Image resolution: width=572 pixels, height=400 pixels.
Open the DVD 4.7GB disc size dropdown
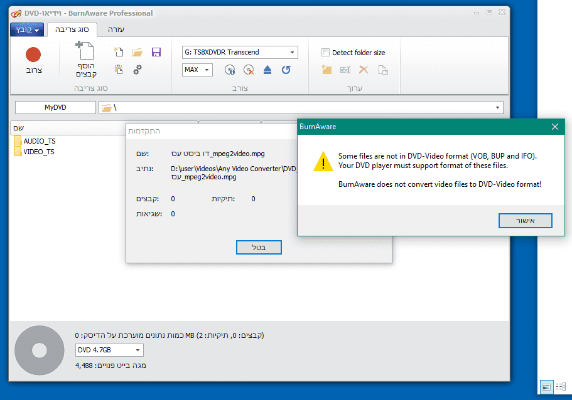tap(109, 350)
